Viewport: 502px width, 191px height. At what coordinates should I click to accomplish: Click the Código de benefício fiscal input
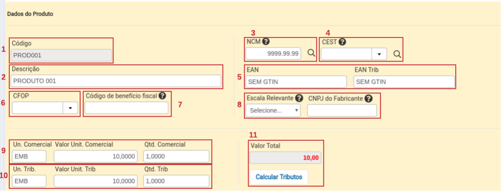coord(126,108)
